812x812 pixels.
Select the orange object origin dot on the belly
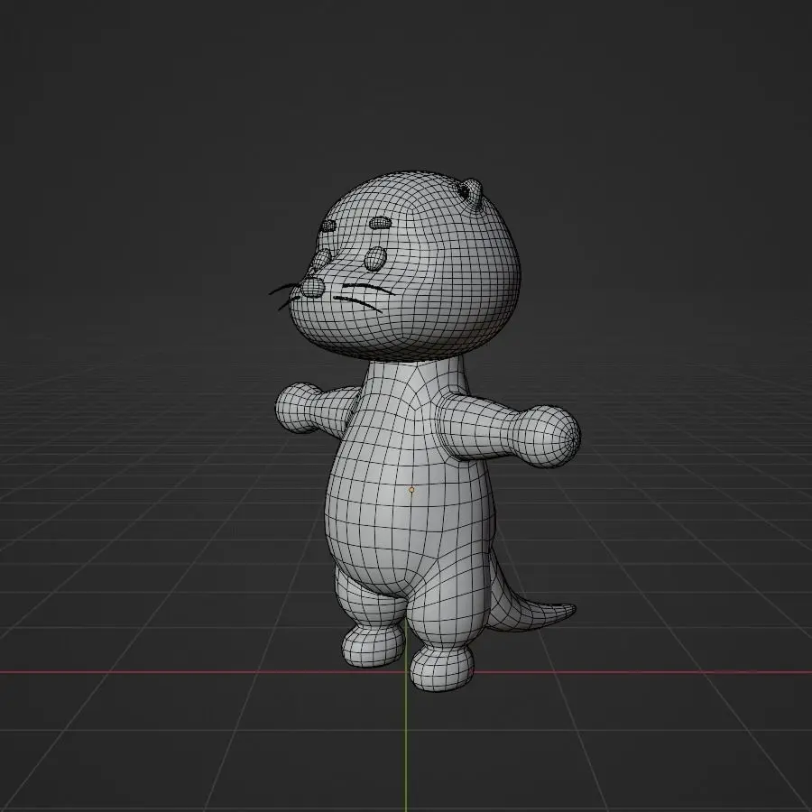(x=411, y=489)
